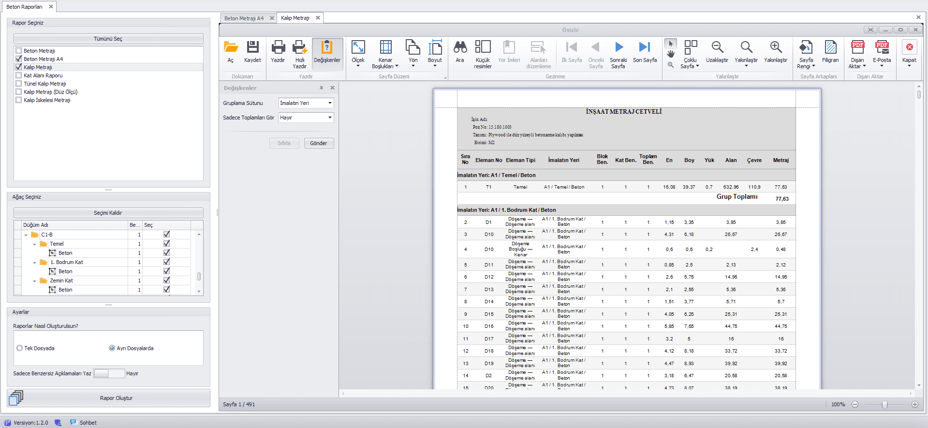This screenshot has width=928, height=428.
Task: Open the Dışarı Aktar export dropdown
Action: (858, 54)
